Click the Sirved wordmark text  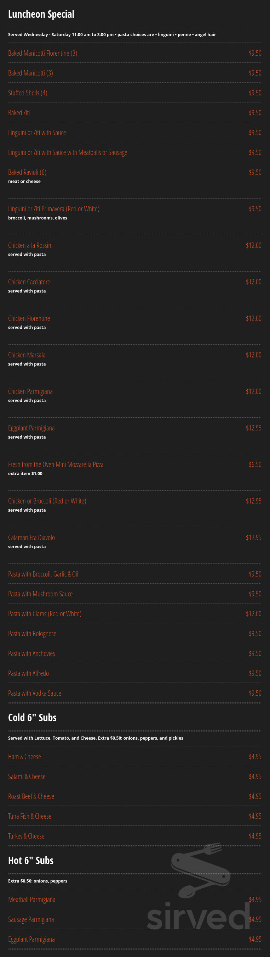199,916
